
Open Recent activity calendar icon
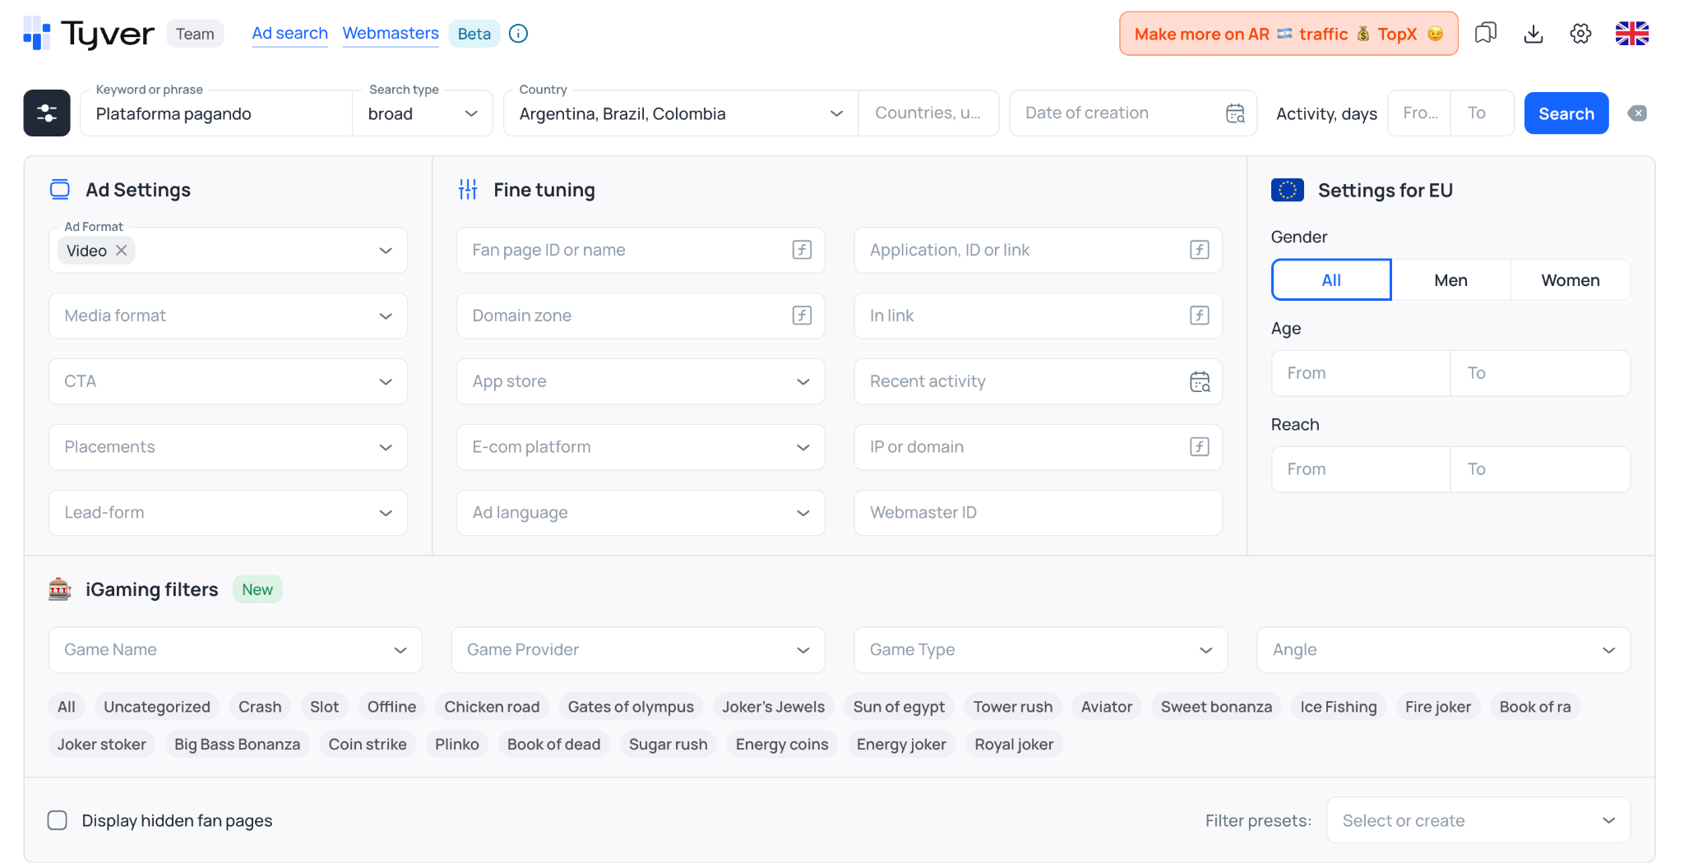tap(1200, 381)
